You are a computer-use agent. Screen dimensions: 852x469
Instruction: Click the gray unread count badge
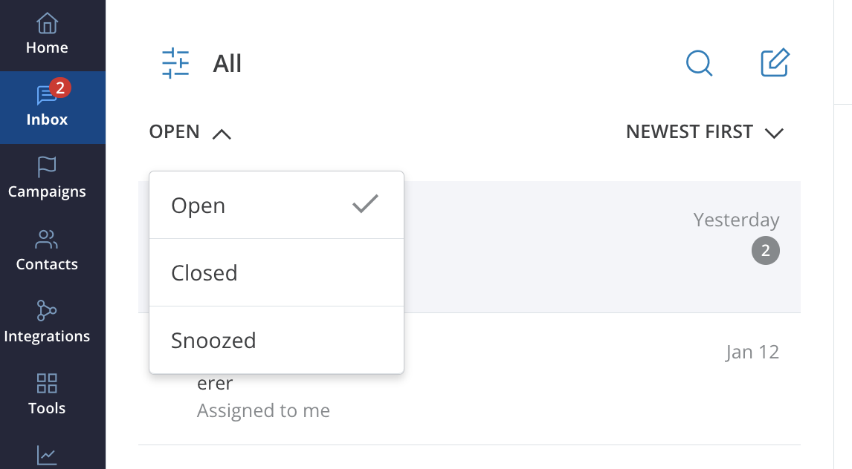pyautogui.click(x=765, y=250)
